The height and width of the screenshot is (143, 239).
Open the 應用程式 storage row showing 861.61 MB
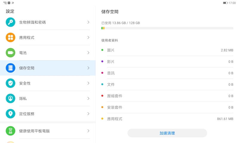(x=167, y=119)
